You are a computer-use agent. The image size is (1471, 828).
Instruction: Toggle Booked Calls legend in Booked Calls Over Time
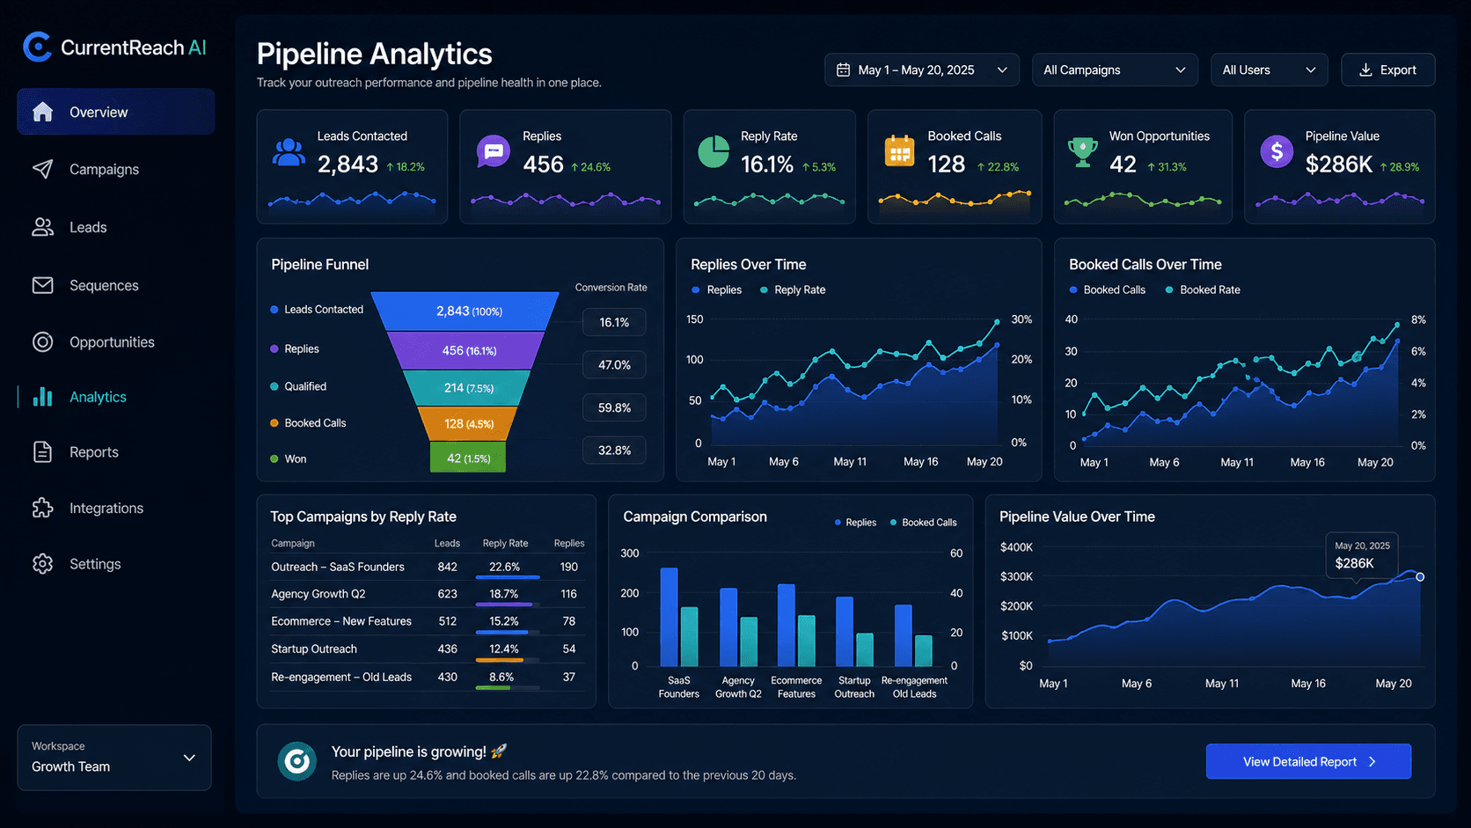[x=1107, y=289]
